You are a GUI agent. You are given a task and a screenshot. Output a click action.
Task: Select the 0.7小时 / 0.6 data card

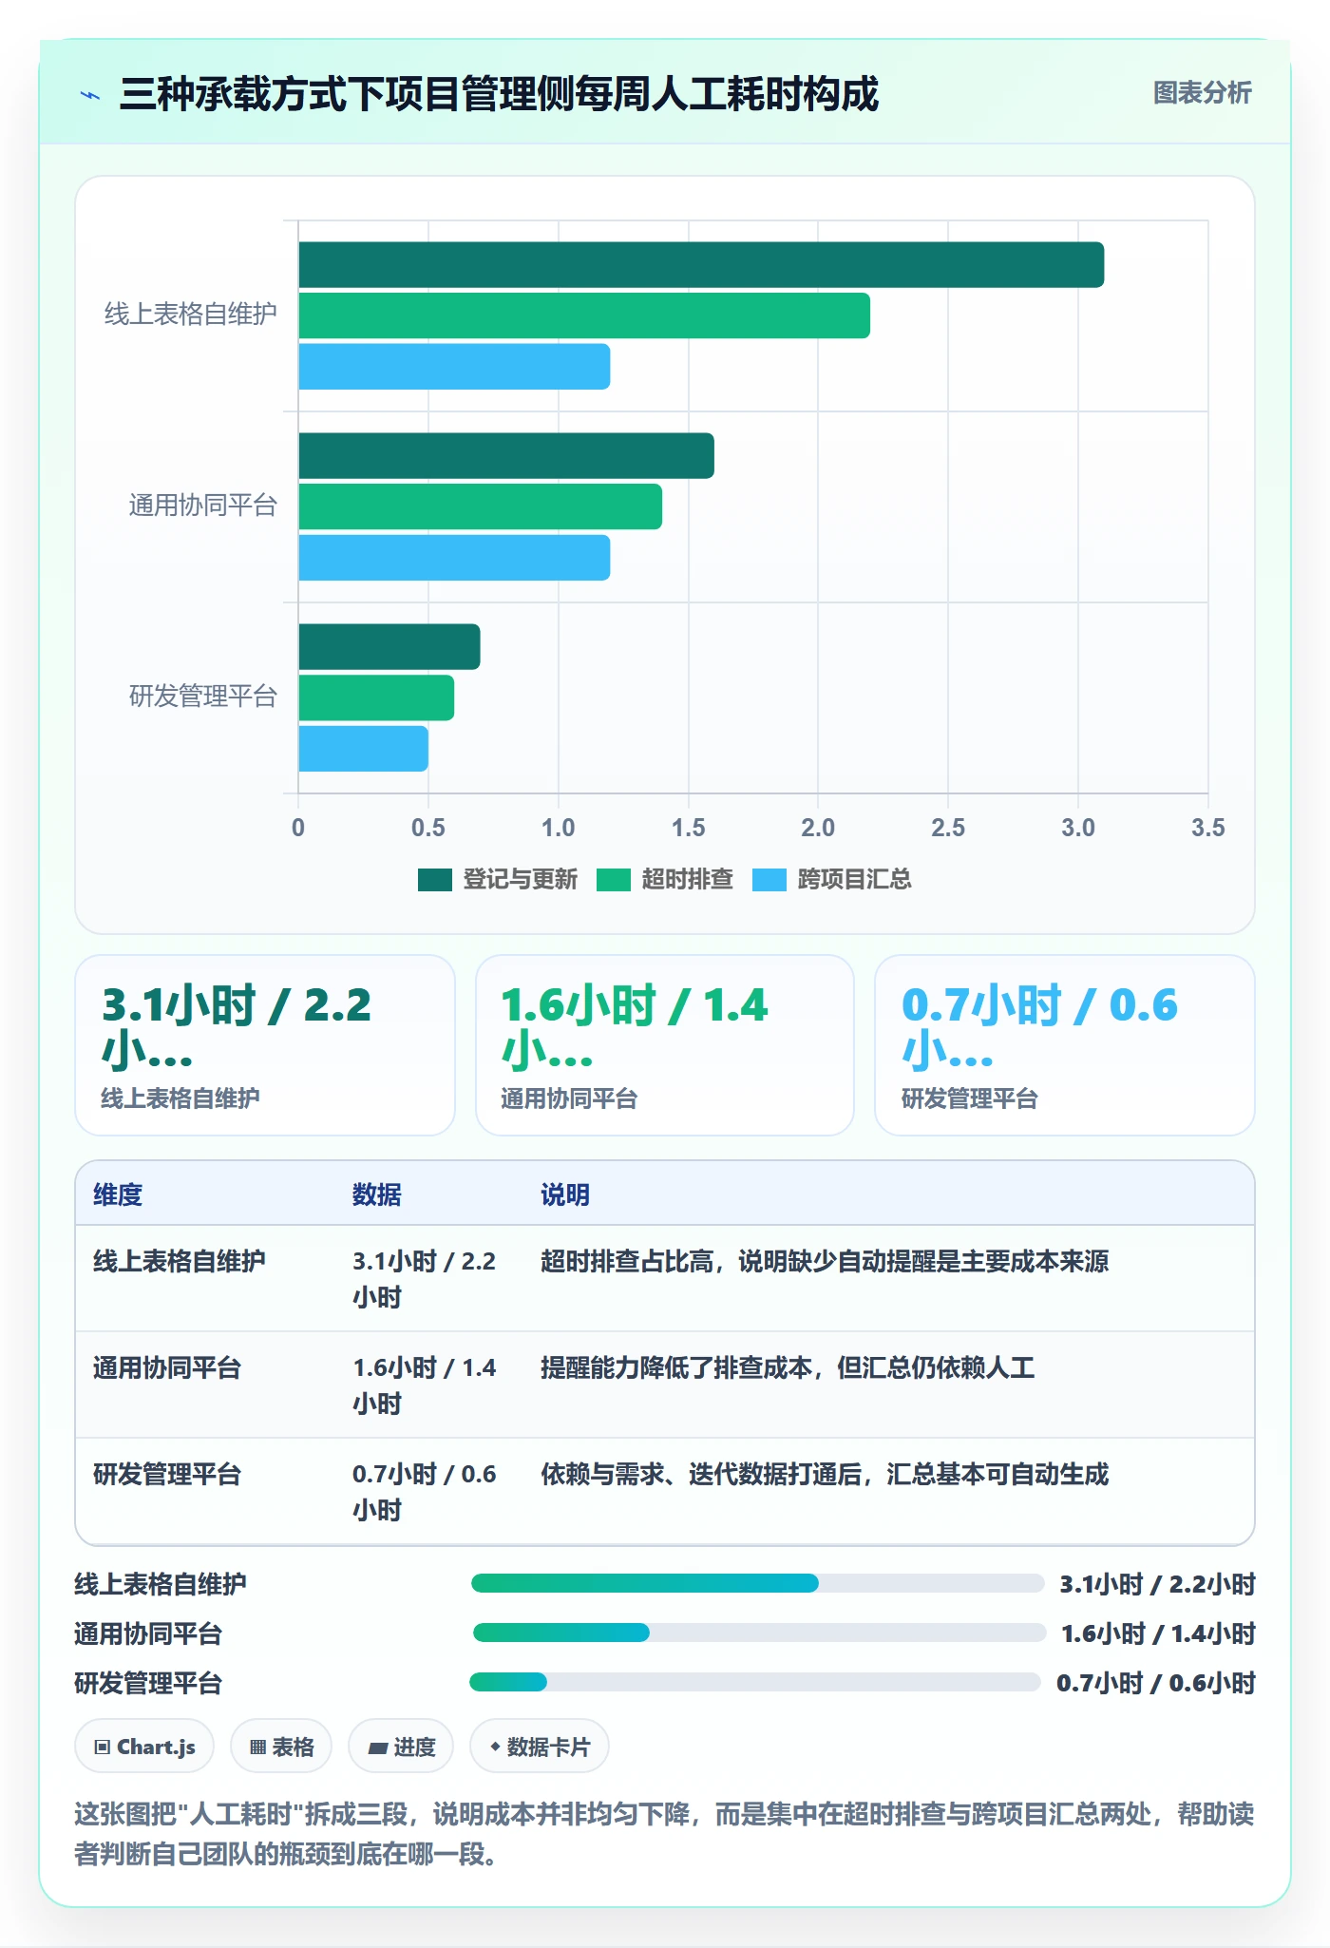click(1065, 1045)
